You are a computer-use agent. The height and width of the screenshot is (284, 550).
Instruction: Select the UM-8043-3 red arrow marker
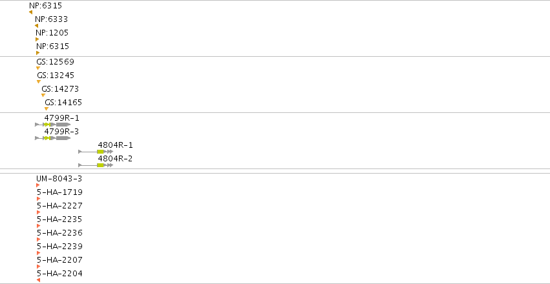coord(38,185)
